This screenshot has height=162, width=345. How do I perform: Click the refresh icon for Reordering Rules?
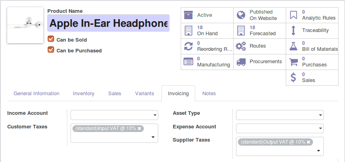pyautogui.click(x=188, y=46)
